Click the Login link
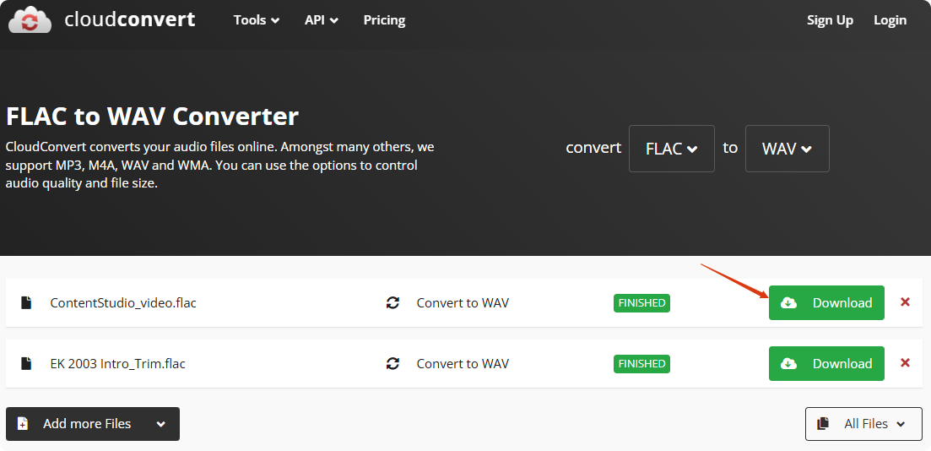This screenshot has width=931, height=451. pos(890,20)
